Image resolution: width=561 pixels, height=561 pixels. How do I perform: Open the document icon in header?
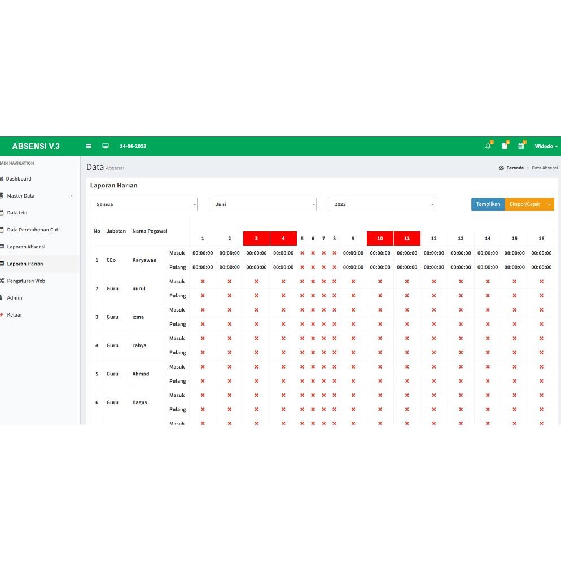[505, 146]
